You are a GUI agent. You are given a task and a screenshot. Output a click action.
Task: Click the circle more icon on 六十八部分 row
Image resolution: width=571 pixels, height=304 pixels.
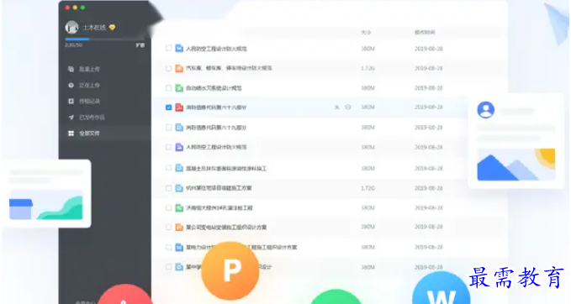[x=348, y=107]
